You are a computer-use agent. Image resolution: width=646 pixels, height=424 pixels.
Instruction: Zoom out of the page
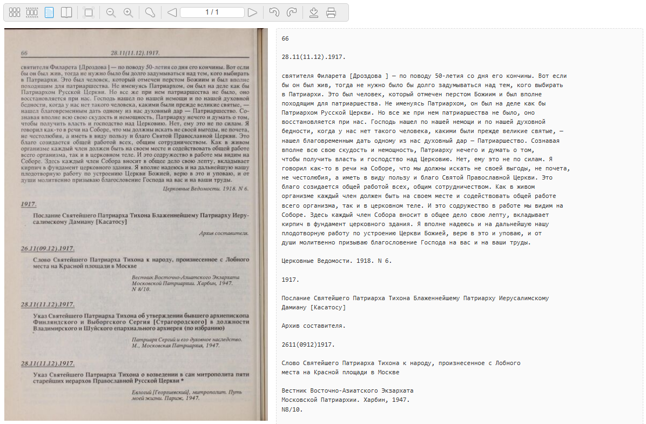111,12
